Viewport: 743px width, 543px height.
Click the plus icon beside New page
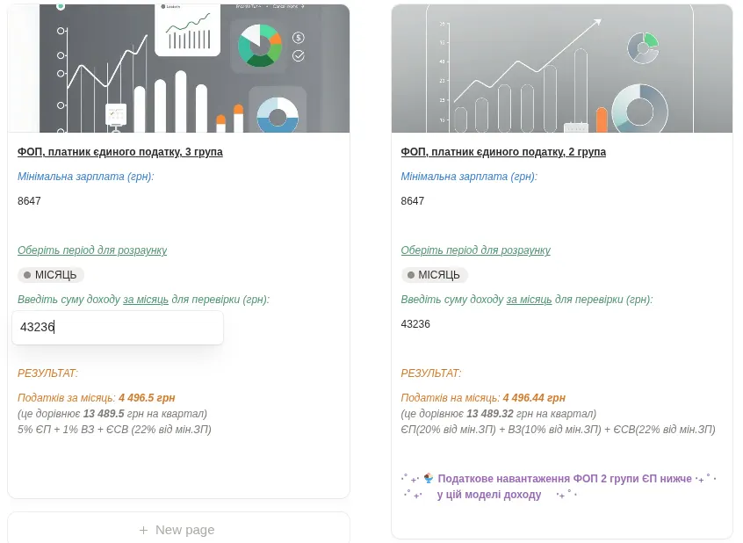click(x=144, y=530)
